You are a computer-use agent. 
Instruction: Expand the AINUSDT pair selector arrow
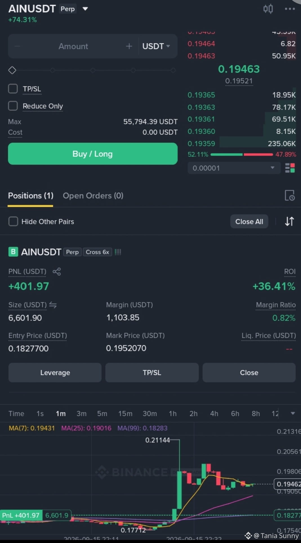[85, 9]
